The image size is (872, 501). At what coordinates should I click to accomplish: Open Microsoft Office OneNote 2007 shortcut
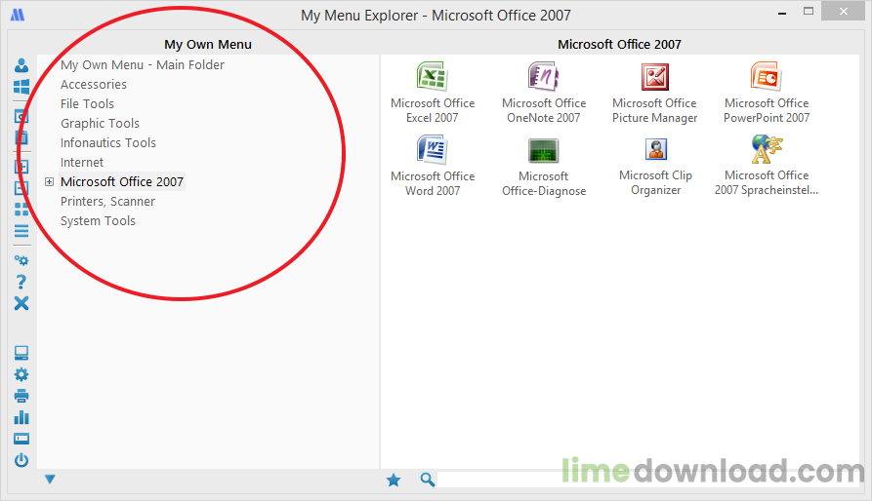point(543,93)
